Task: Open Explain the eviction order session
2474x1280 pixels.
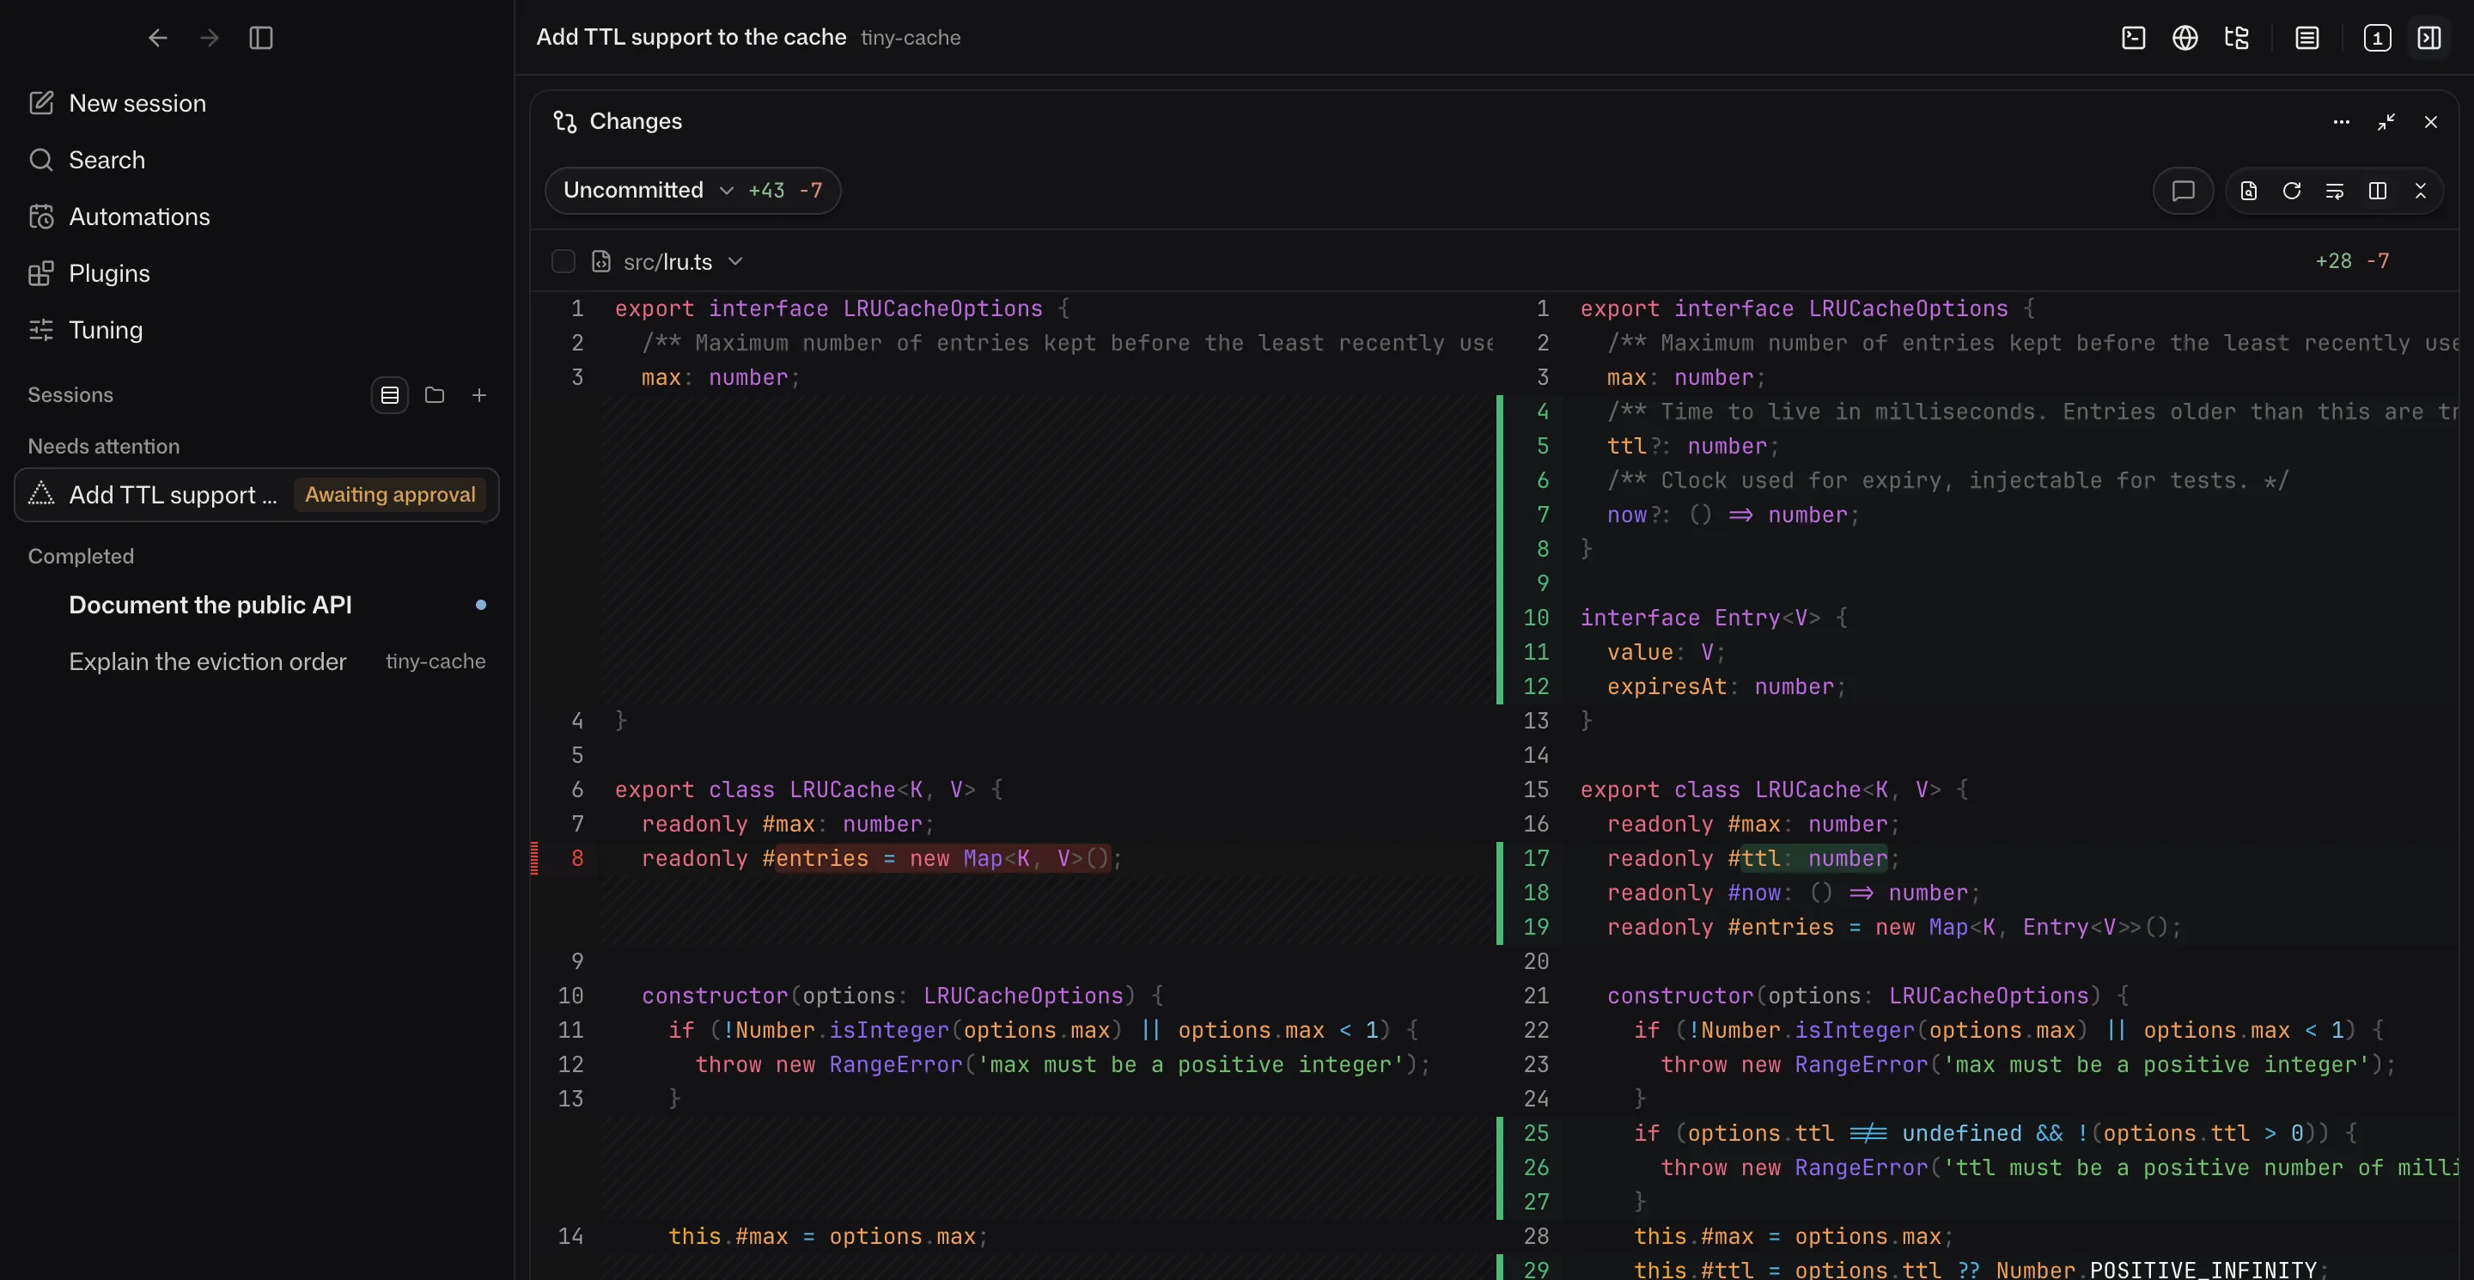Action: (257, 661)
